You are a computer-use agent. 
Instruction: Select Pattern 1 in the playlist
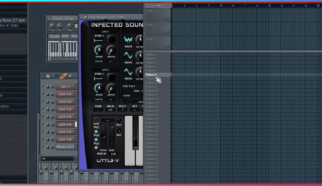click(x=151, y=55)
